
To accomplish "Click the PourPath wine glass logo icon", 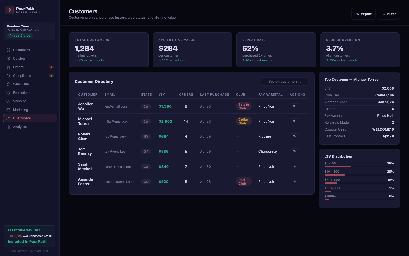I will pyautogui.click(x=9, y=10).
